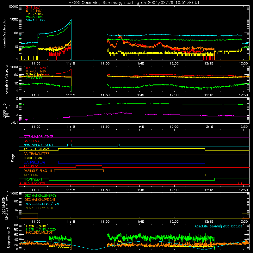Click the 11:45 time label under top keV panel
The width and height of the screenshot is (253, 253).
(140, 64)
